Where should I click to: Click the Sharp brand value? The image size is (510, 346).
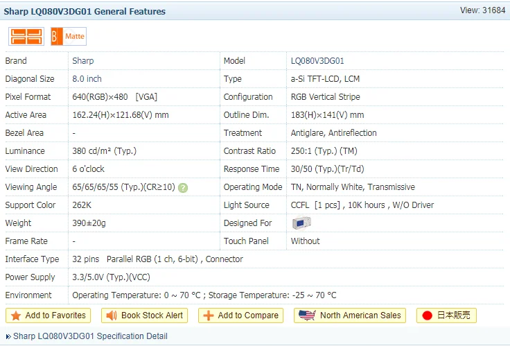83,61
